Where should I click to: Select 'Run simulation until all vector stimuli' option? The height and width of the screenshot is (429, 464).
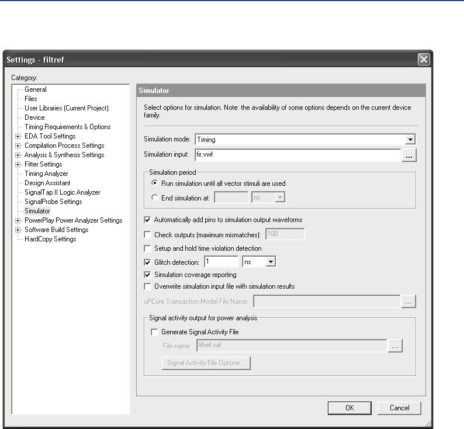(x=154, y=184)
